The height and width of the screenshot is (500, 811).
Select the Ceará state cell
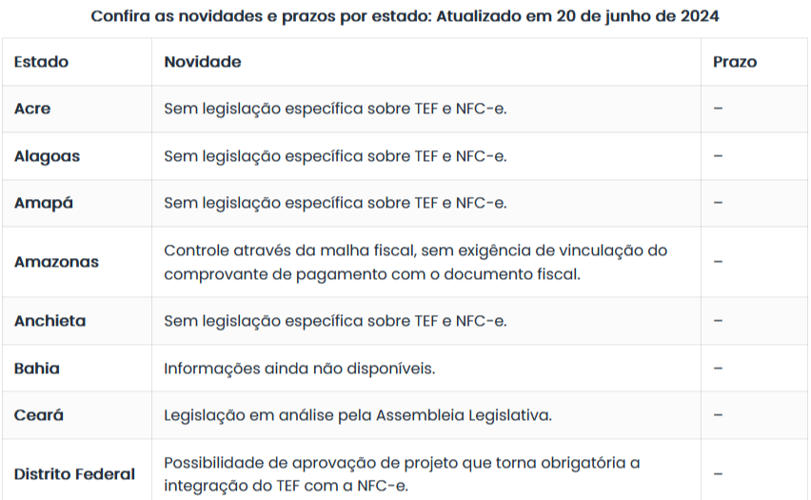pos(39,415)
